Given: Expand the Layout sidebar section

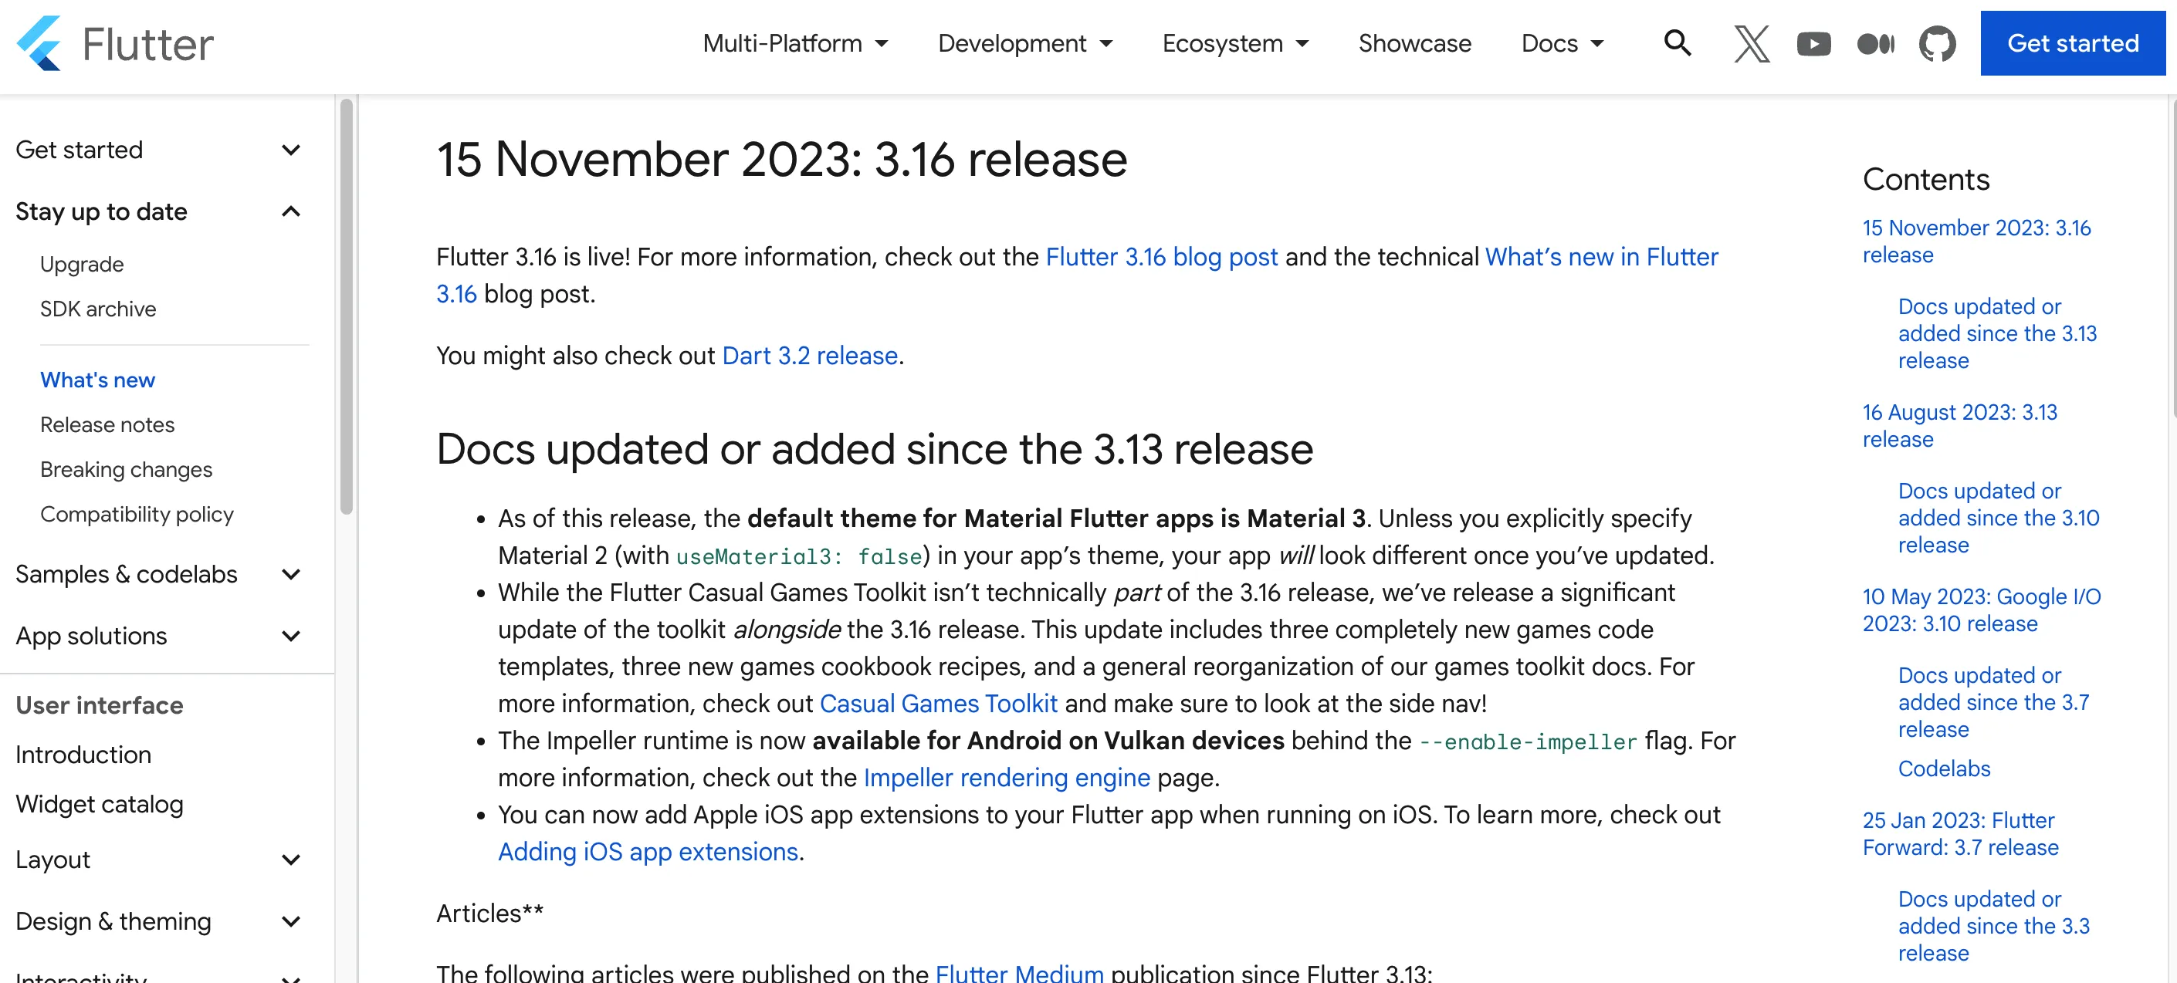Looking at the screenshot, I should (291, 860).
